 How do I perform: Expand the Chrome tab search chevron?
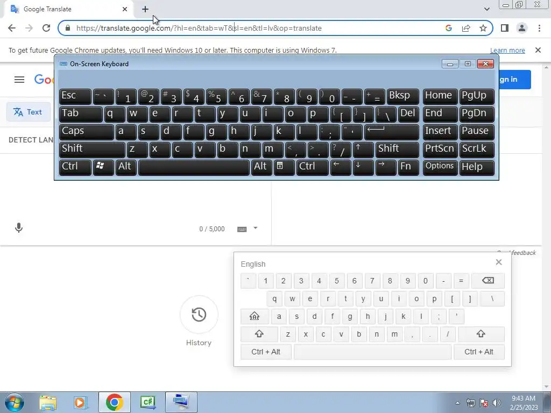click(x=486, y=9)
